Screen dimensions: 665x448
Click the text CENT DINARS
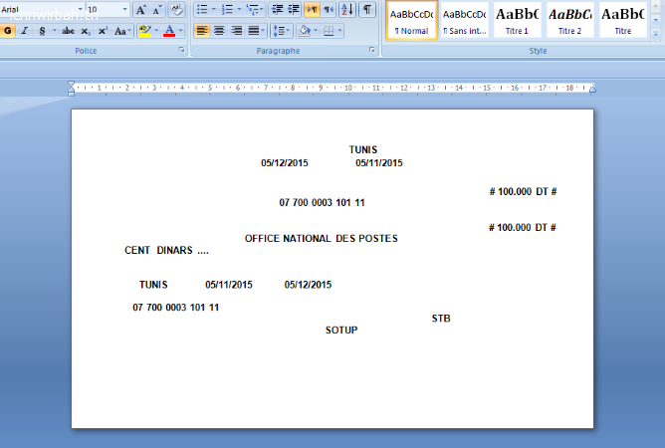click(158, 250)
